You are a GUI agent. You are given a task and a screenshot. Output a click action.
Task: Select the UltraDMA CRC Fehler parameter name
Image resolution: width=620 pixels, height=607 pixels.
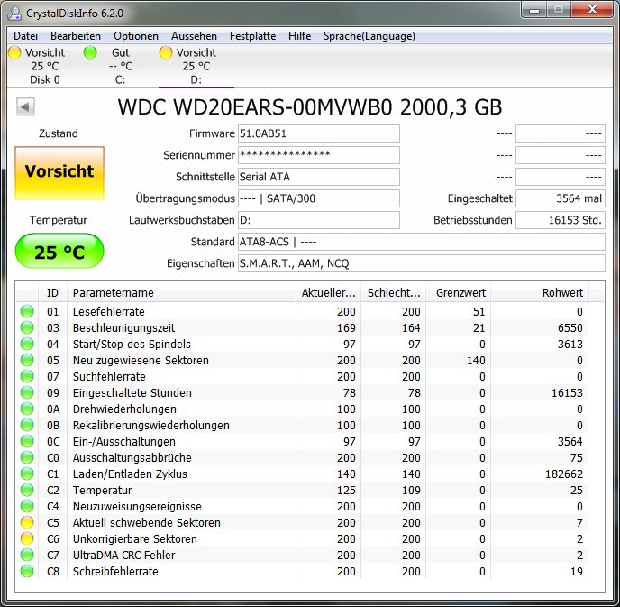pos(123,556)
